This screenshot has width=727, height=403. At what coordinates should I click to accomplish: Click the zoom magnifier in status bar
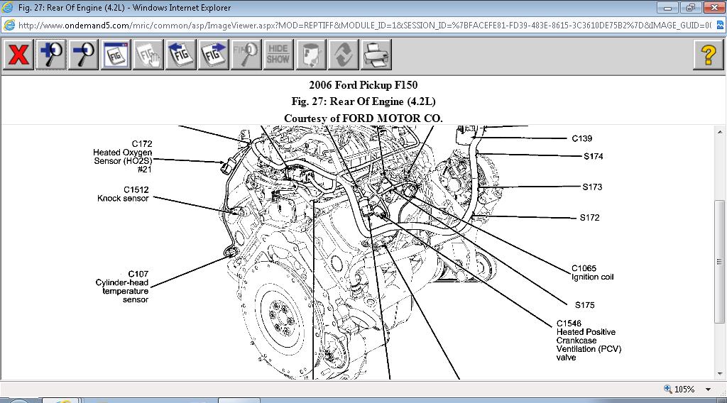point(667,389)
